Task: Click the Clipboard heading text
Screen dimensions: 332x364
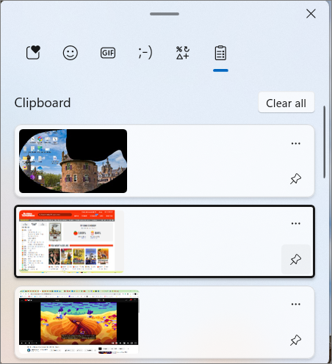Action: pos(43,103)
